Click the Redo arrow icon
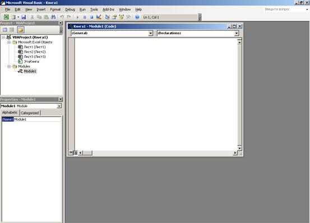 click(x=69, y=17)
